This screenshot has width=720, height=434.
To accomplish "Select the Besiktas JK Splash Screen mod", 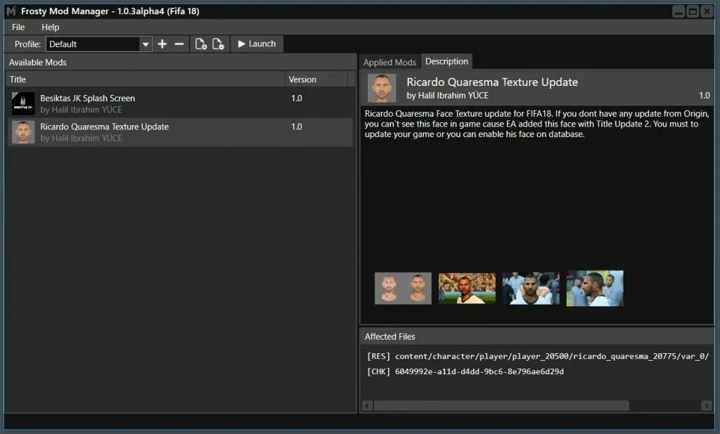I will pyautogui.click(x=179, y=103).
